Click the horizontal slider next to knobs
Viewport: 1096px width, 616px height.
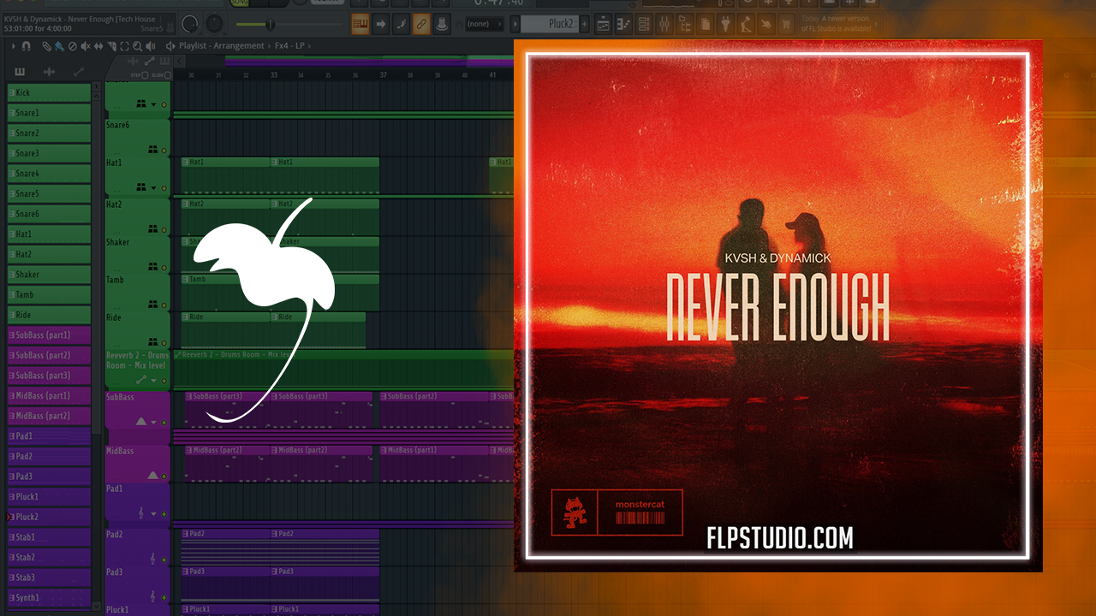pos(289,24)
